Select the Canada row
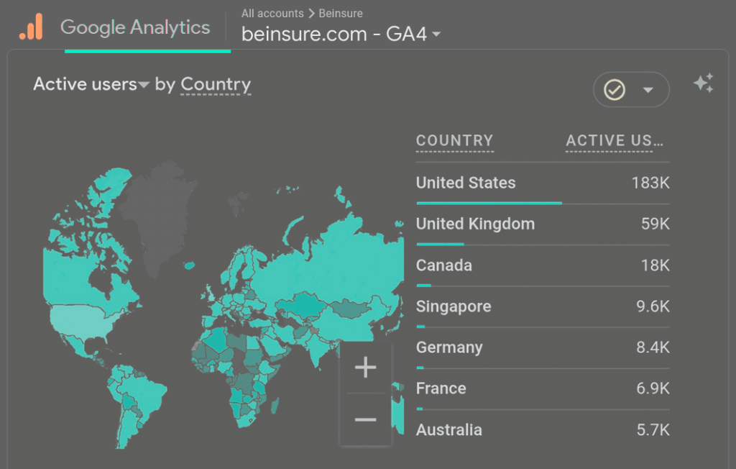 [543, 266]
